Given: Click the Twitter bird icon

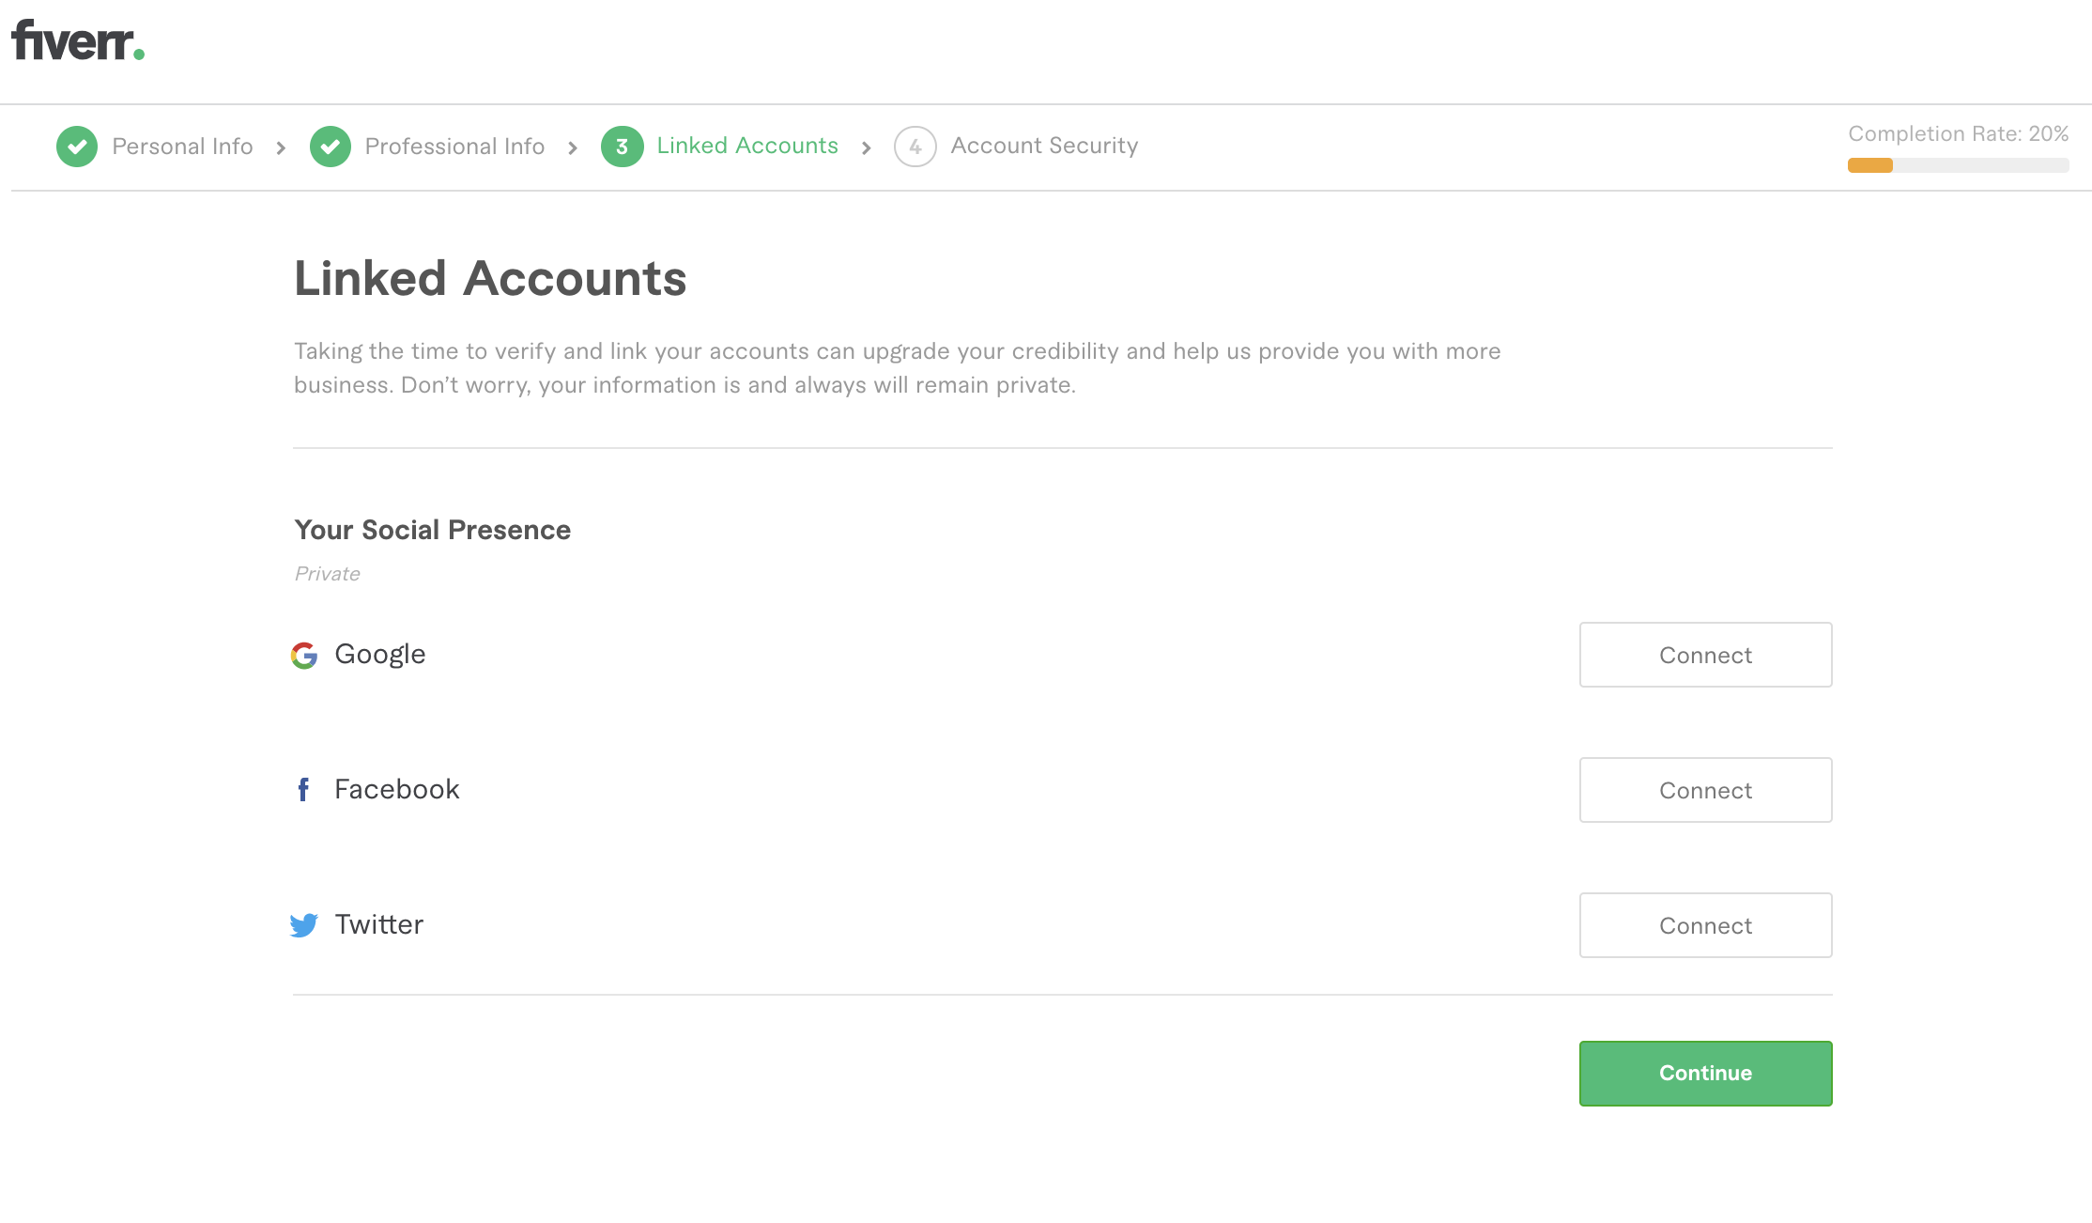Looking at the screenshot, I should (x=304, y=925).
